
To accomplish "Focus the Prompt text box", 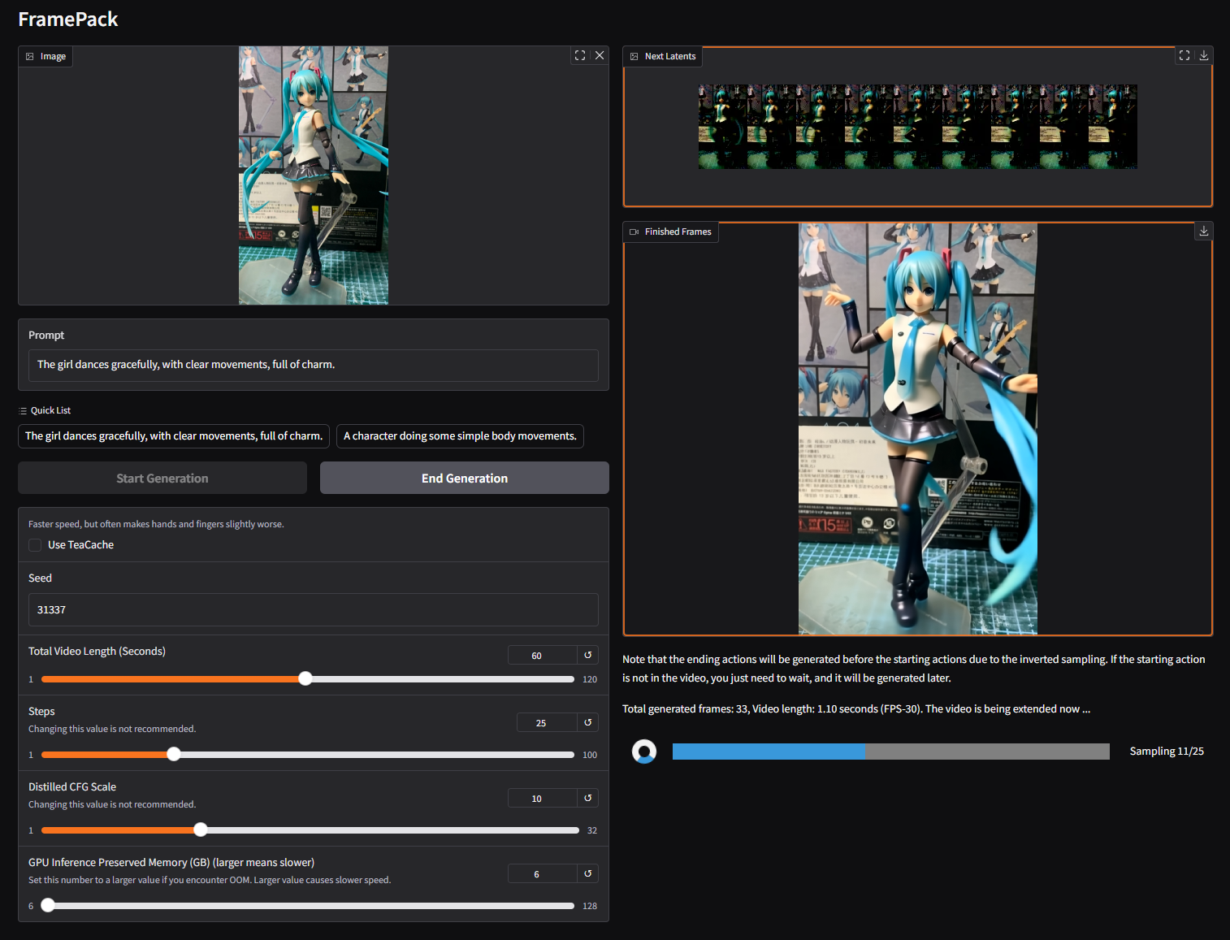I will [314, 365].
